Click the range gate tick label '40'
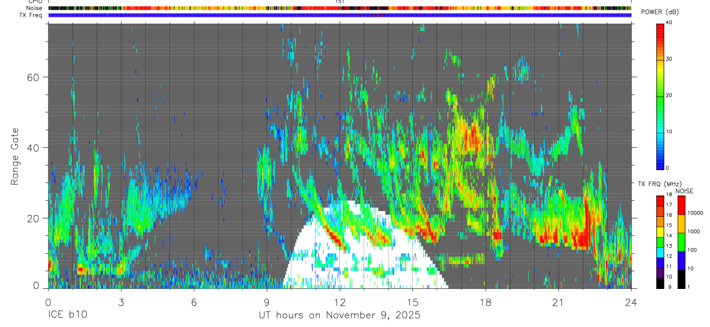 pyautogui.click(x=34, y=148)
